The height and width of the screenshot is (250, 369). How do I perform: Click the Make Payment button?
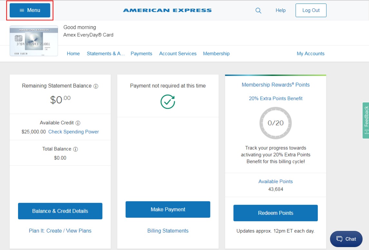click(x=168, y=209)
